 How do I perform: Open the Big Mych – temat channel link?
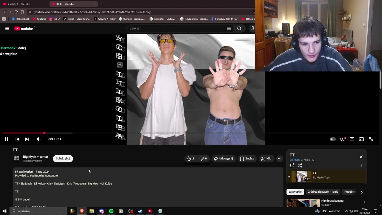pos(36,157)
